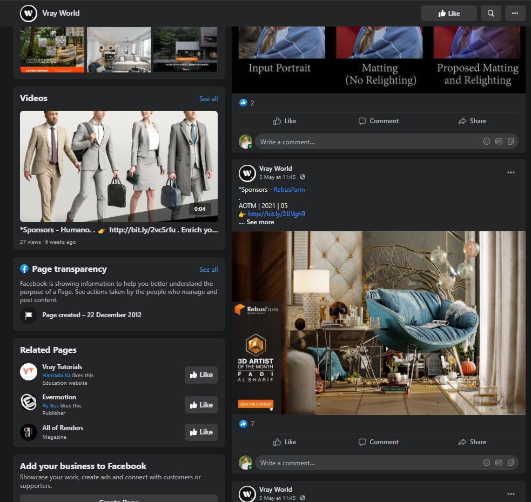Add sticker in AOTM post comment box
The width and height of the screenshot is (531, 502).
(511, 463)
